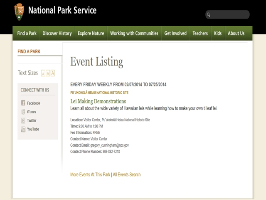Click the National Park Service title text

coord(62,10)
